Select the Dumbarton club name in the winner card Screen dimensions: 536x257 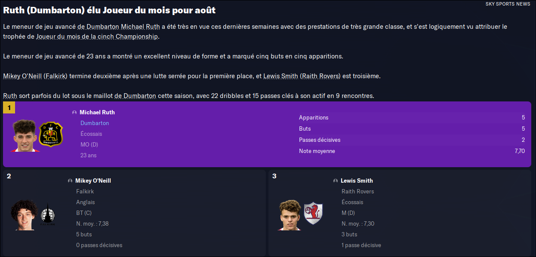95,123
